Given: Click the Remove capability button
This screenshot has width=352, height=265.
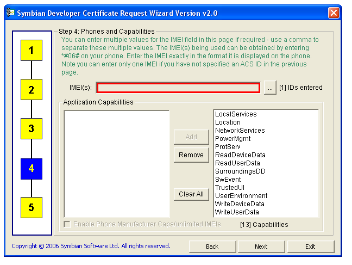Looking at the screenshot, I should (191, 155).
